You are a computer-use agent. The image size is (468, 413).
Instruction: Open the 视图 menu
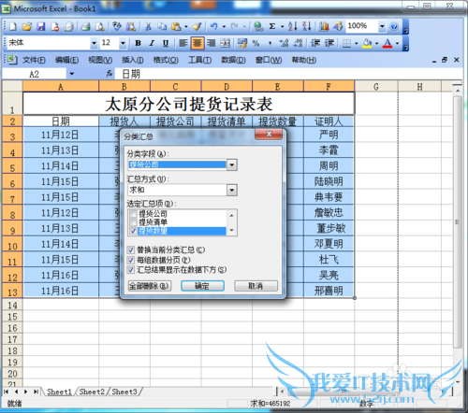(100, 60)
